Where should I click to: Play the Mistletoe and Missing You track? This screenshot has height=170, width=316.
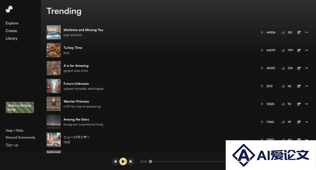pos(262,32)
